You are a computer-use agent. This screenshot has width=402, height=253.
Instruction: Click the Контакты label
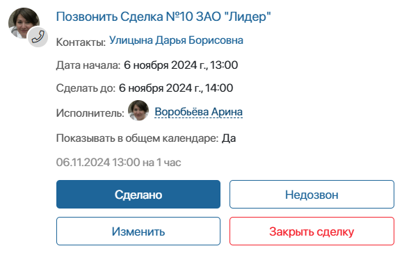pyautogui.click(x=81, y=42)
